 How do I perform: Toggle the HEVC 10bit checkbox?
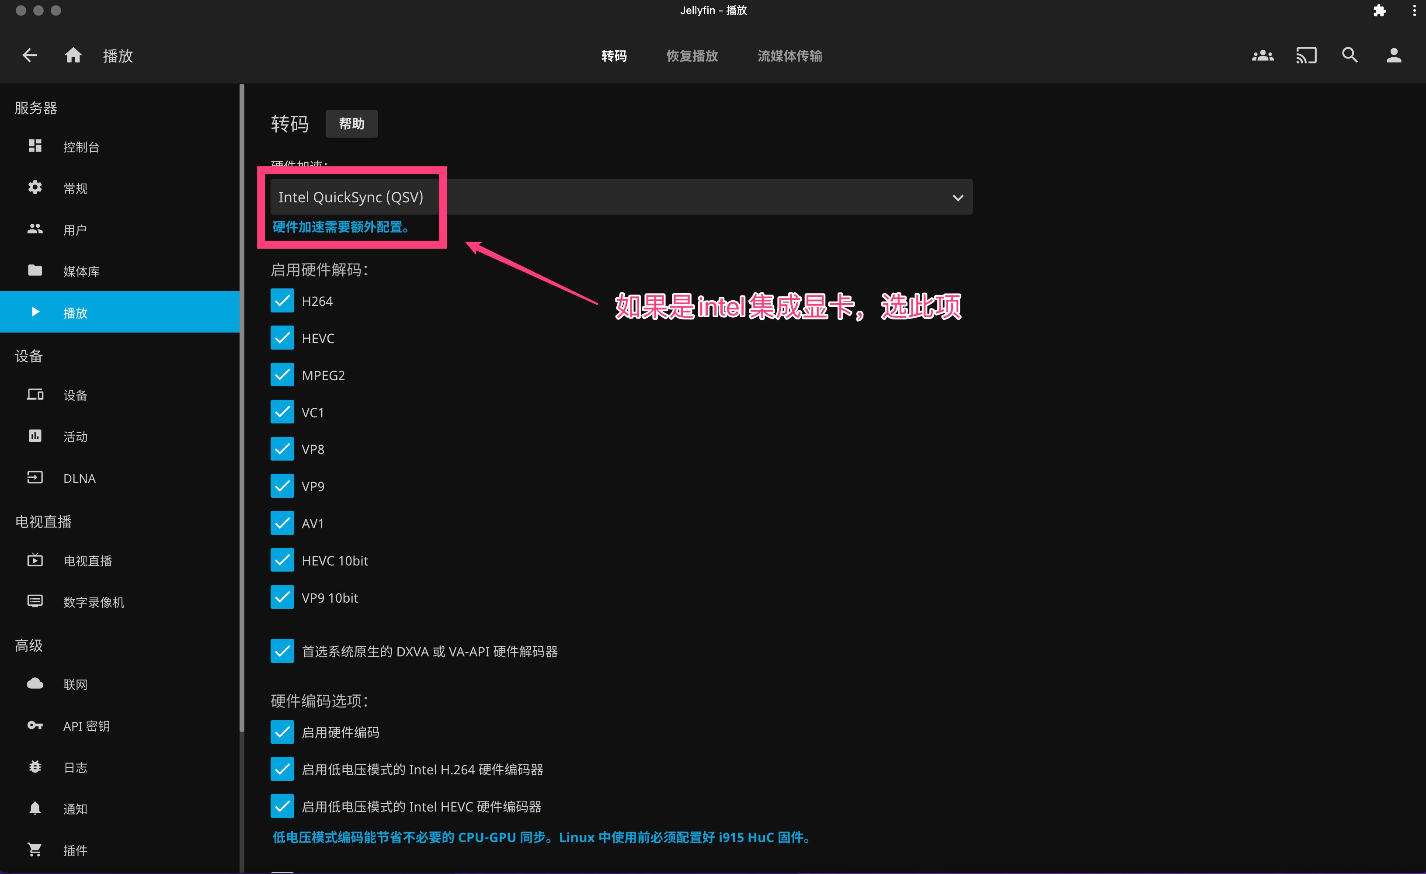[282, 560]
